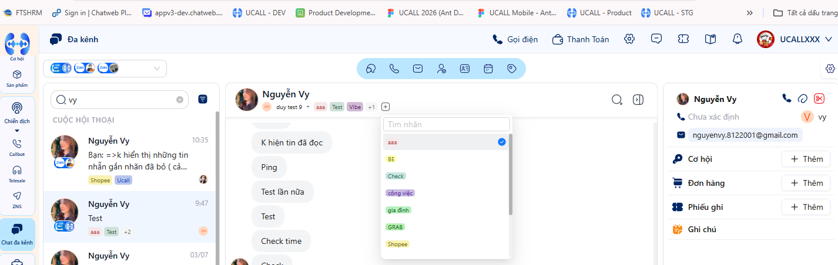Search within the Nguyễn Vy conversation
This screenshot has width=838, height=265.
[617, 100]
